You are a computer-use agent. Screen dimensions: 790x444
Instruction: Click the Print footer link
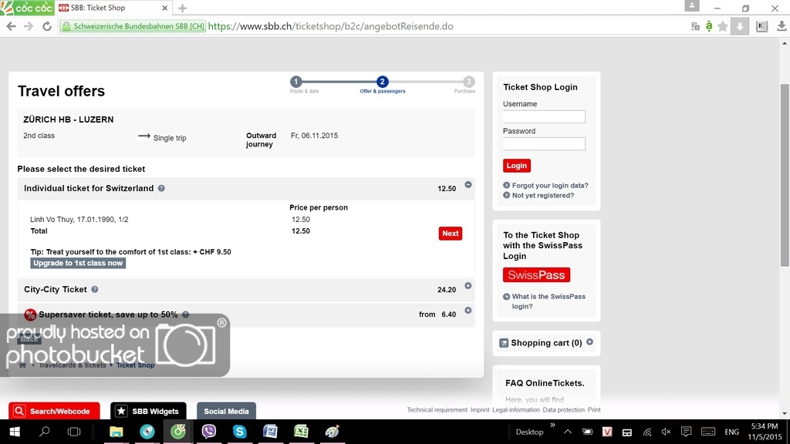(594, 410)
